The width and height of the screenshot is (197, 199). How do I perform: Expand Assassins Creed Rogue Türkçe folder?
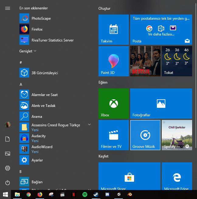(89, 125)
